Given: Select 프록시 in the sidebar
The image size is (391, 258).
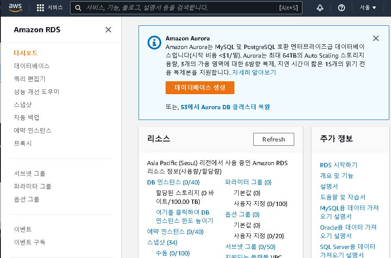Looking at the screenshot, I should tap(23, 143).
